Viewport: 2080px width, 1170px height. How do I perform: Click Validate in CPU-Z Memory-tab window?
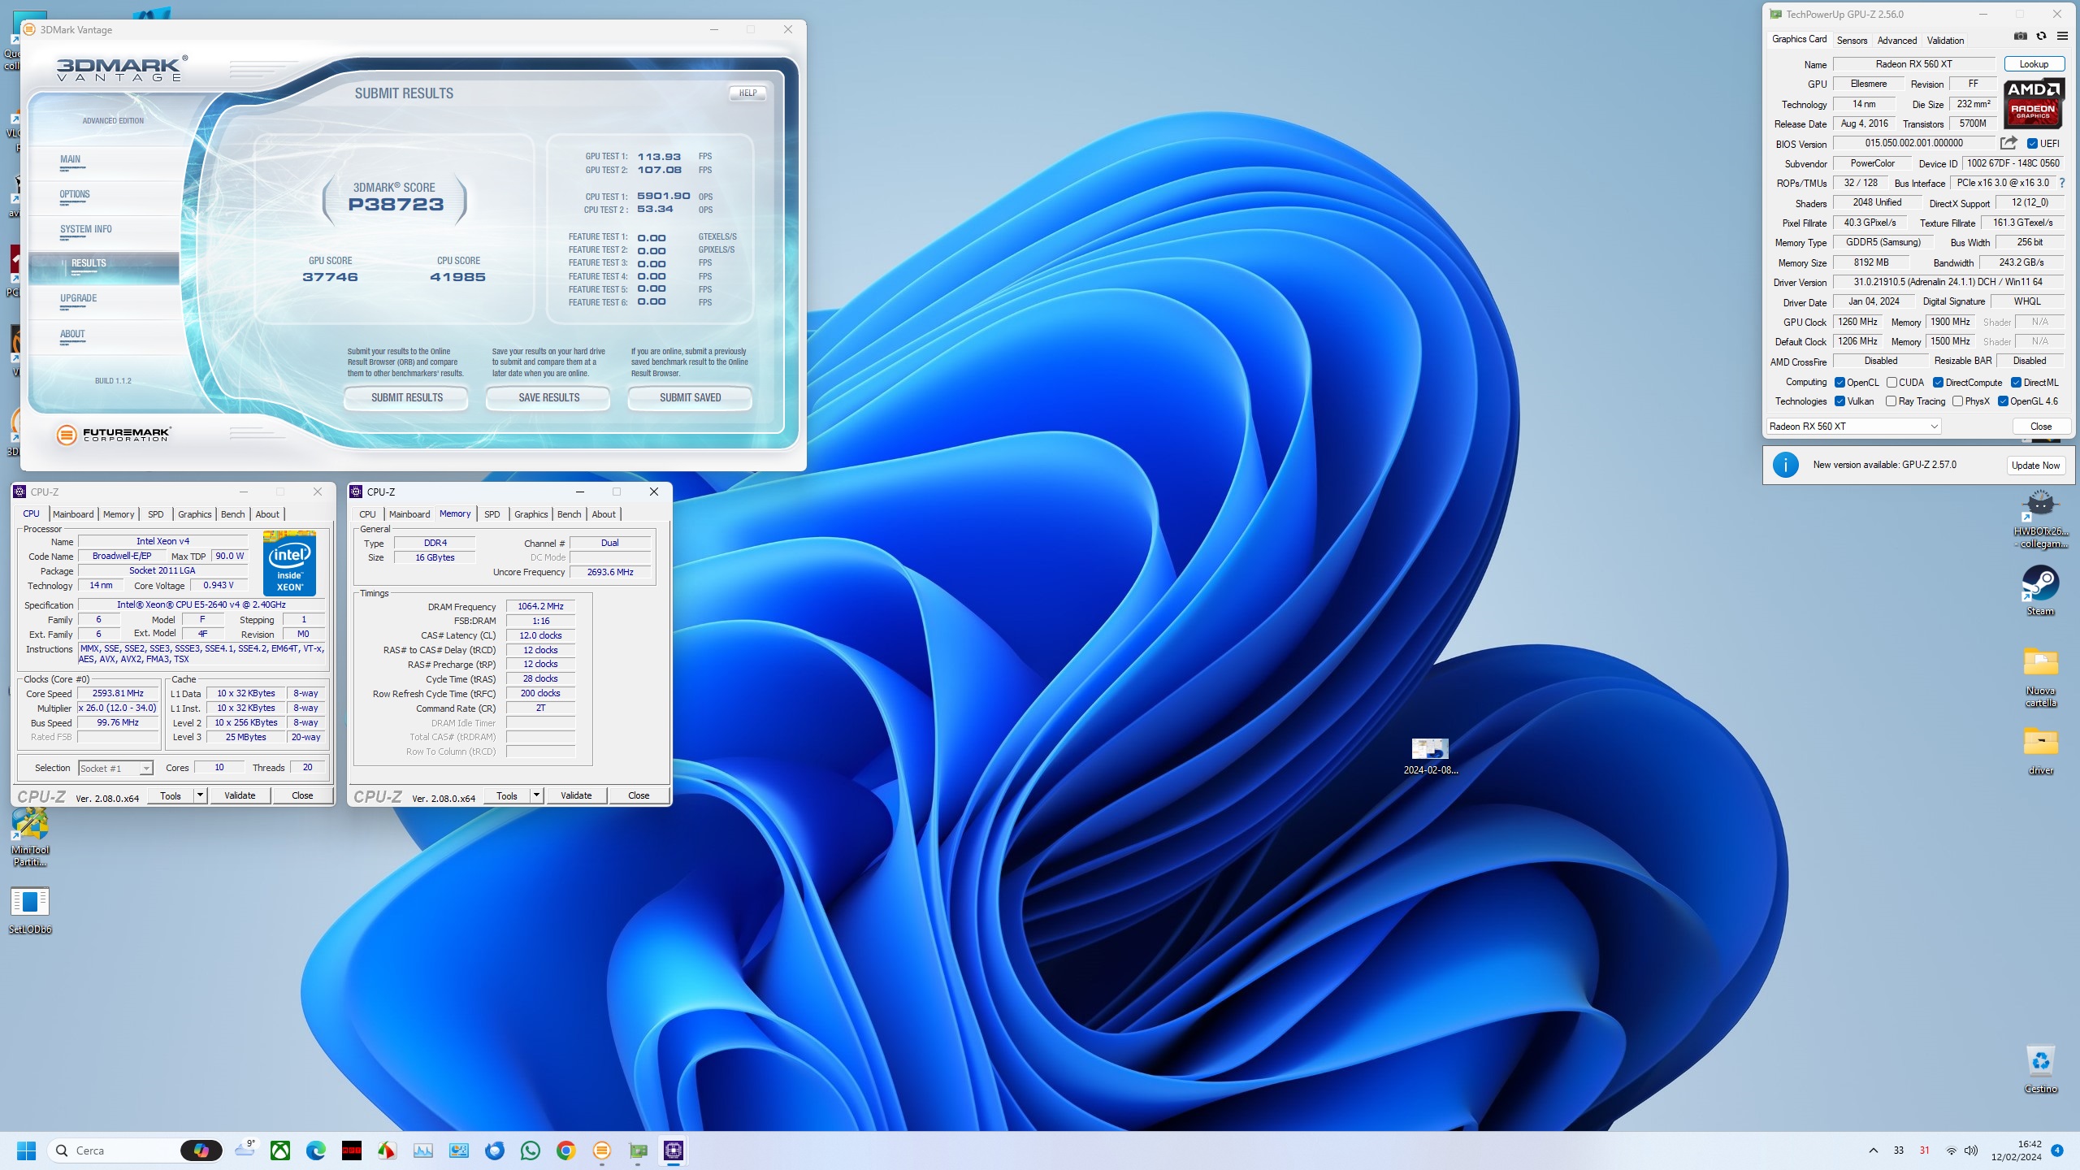[x=576, y=795]
